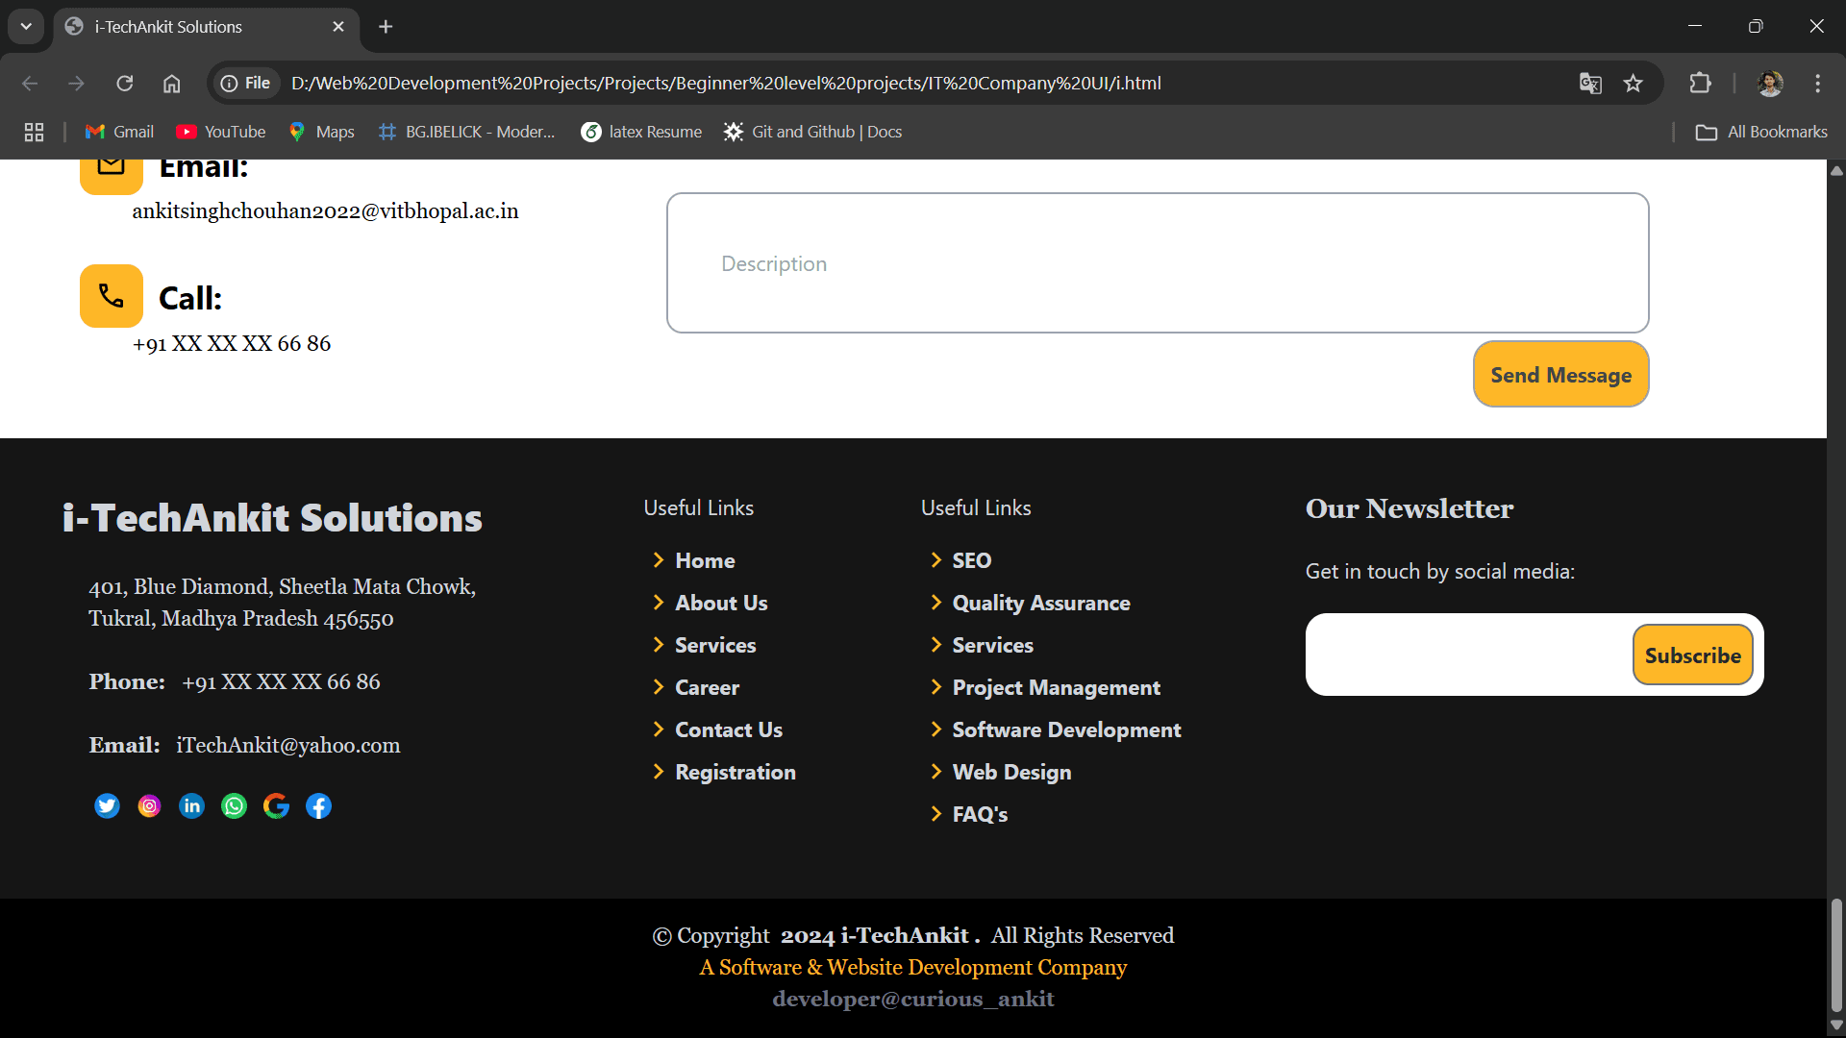The height and width of the screenshot is (1038, 1846).
Task: Go to Home footer link
Action: click(x=705, y=560)
